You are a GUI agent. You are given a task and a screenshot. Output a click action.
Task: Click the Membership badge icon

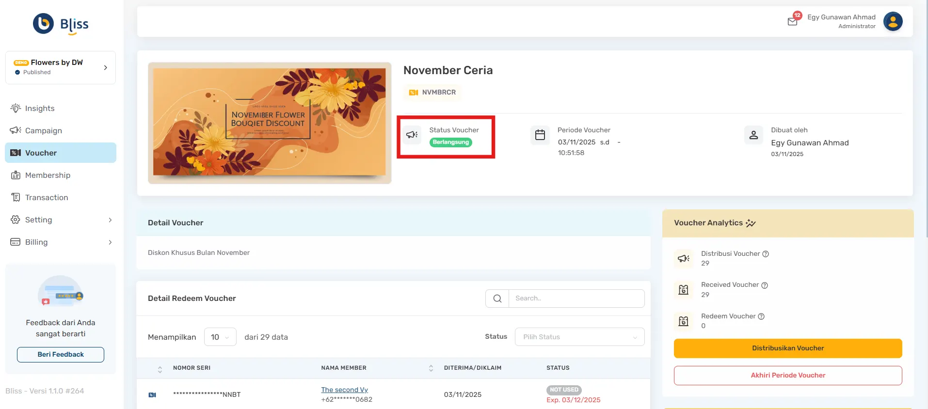click(x=16, y=175)
